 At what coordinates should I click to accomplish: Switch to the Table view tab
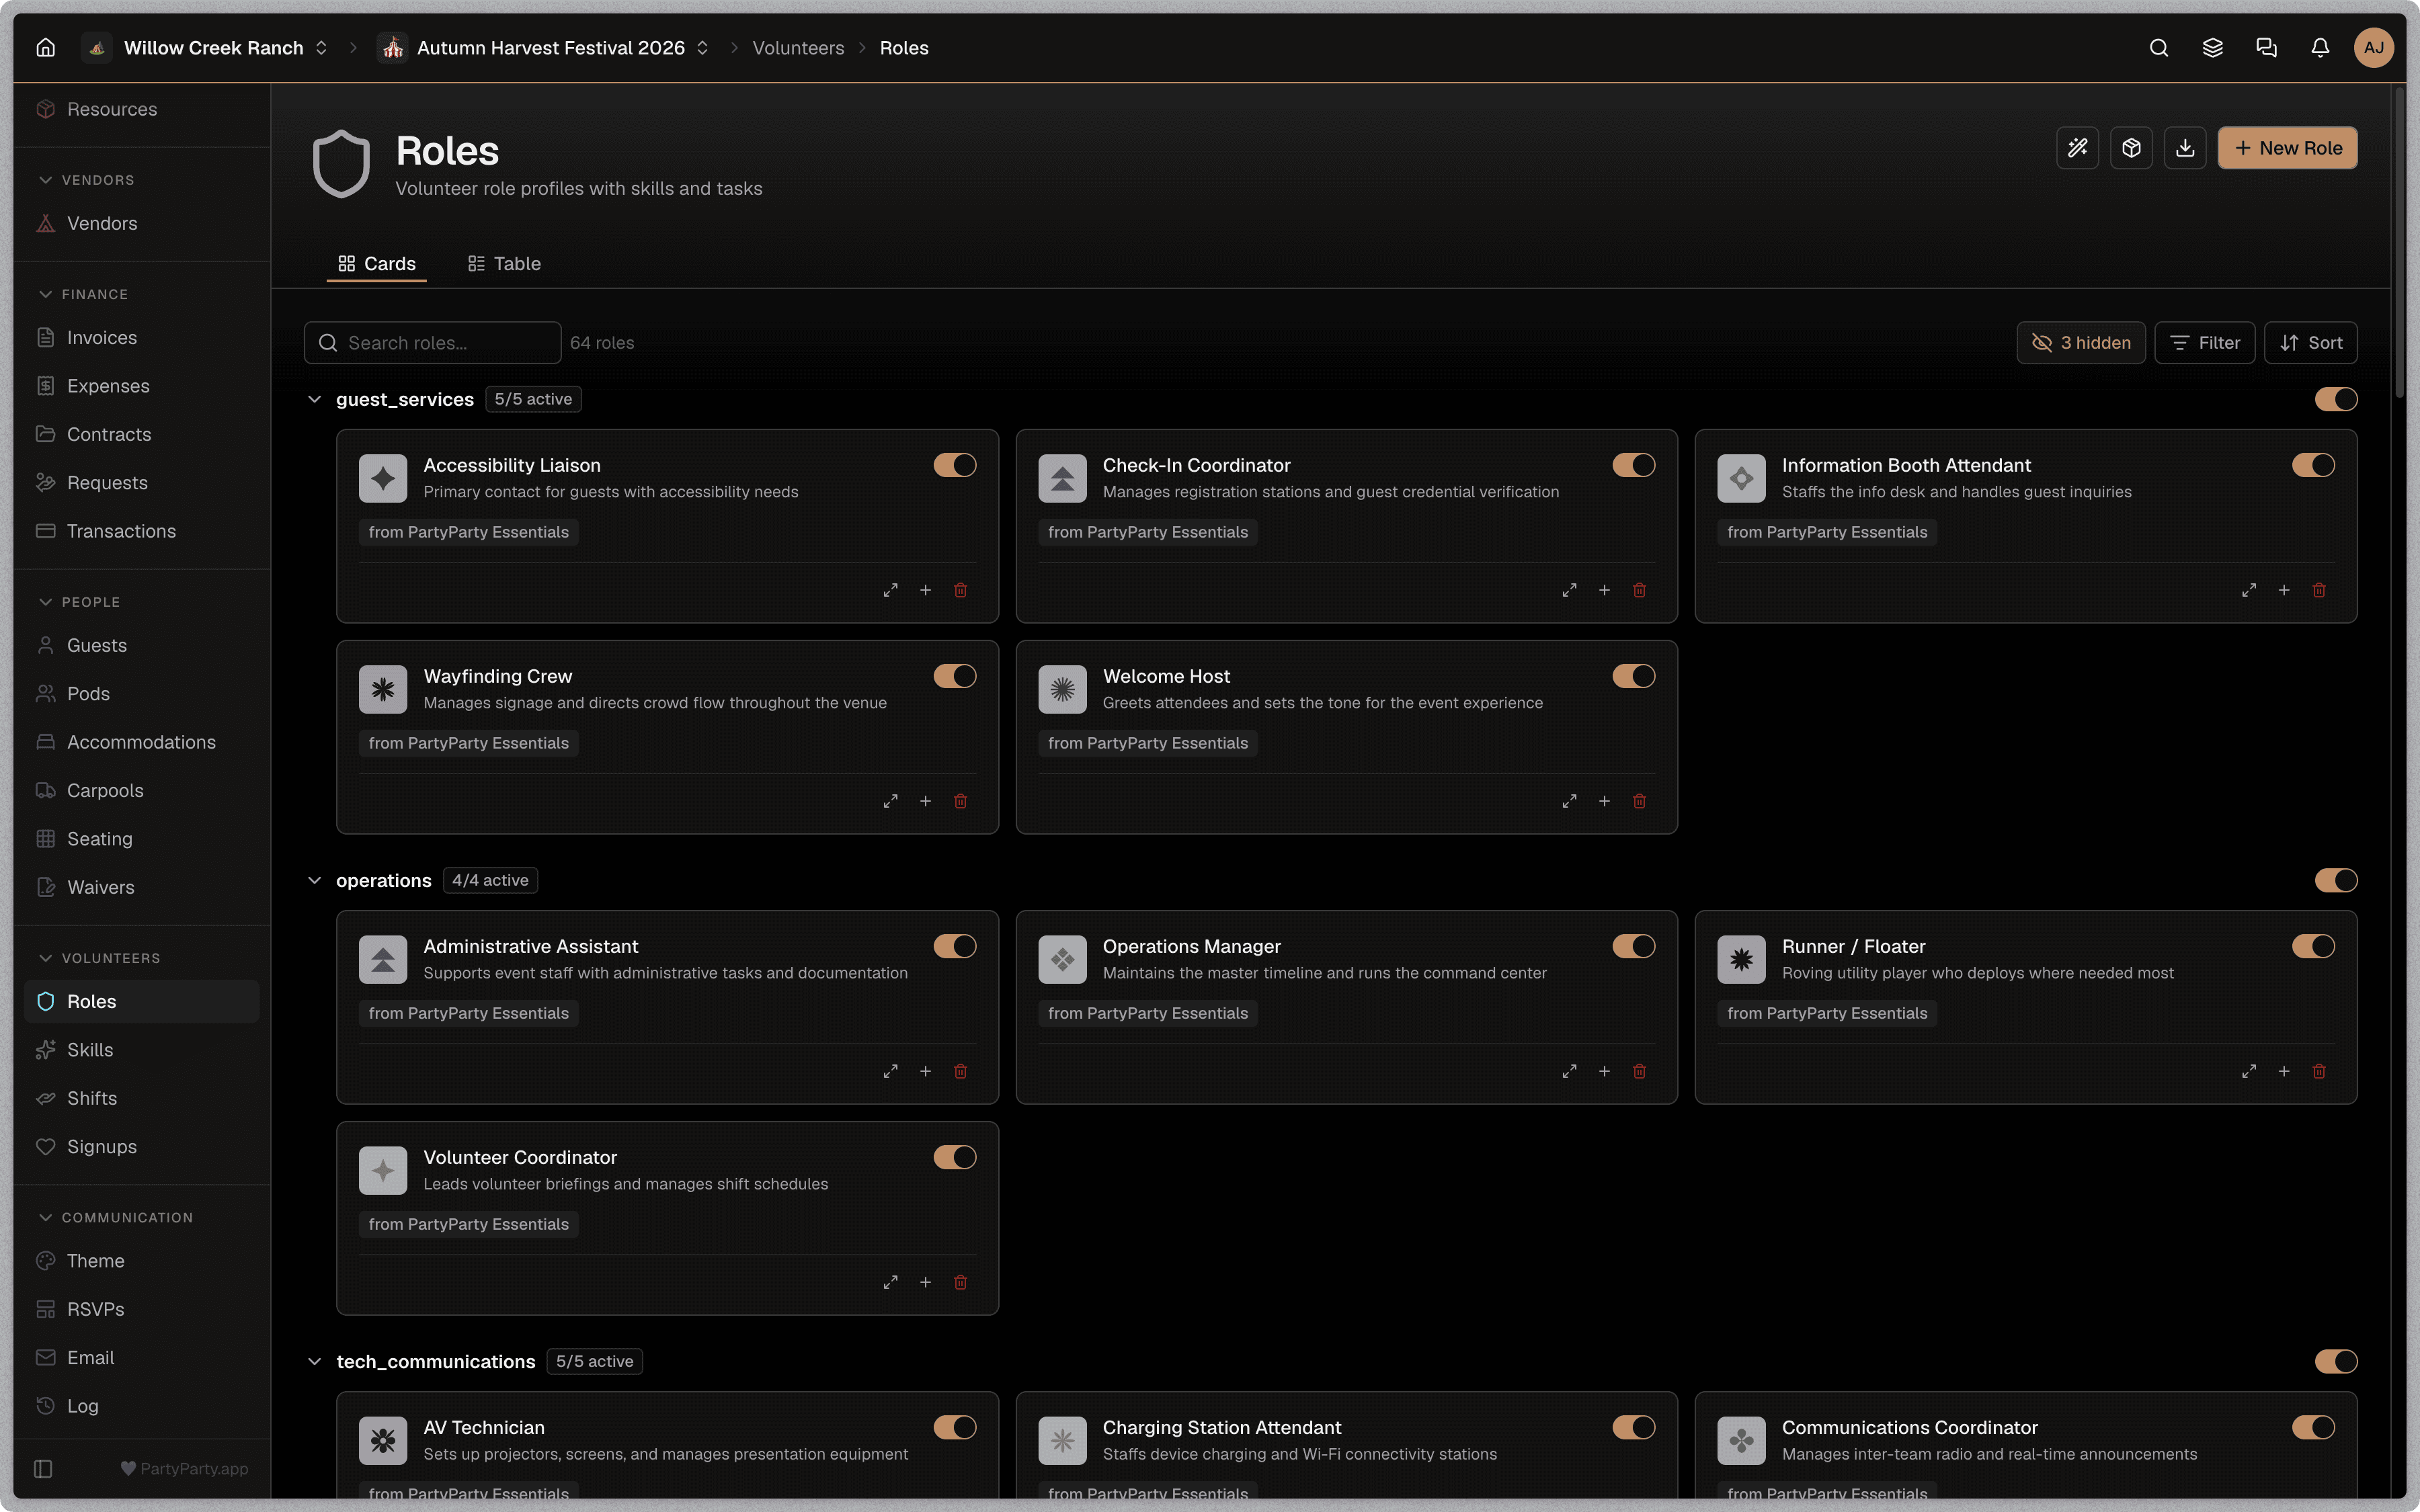click(504, 264)
